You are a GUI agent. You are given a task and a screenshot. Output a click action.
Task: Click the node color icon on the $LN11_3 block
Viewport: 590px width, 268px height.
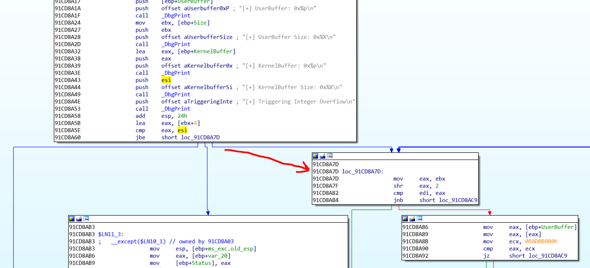click(72, 219)
